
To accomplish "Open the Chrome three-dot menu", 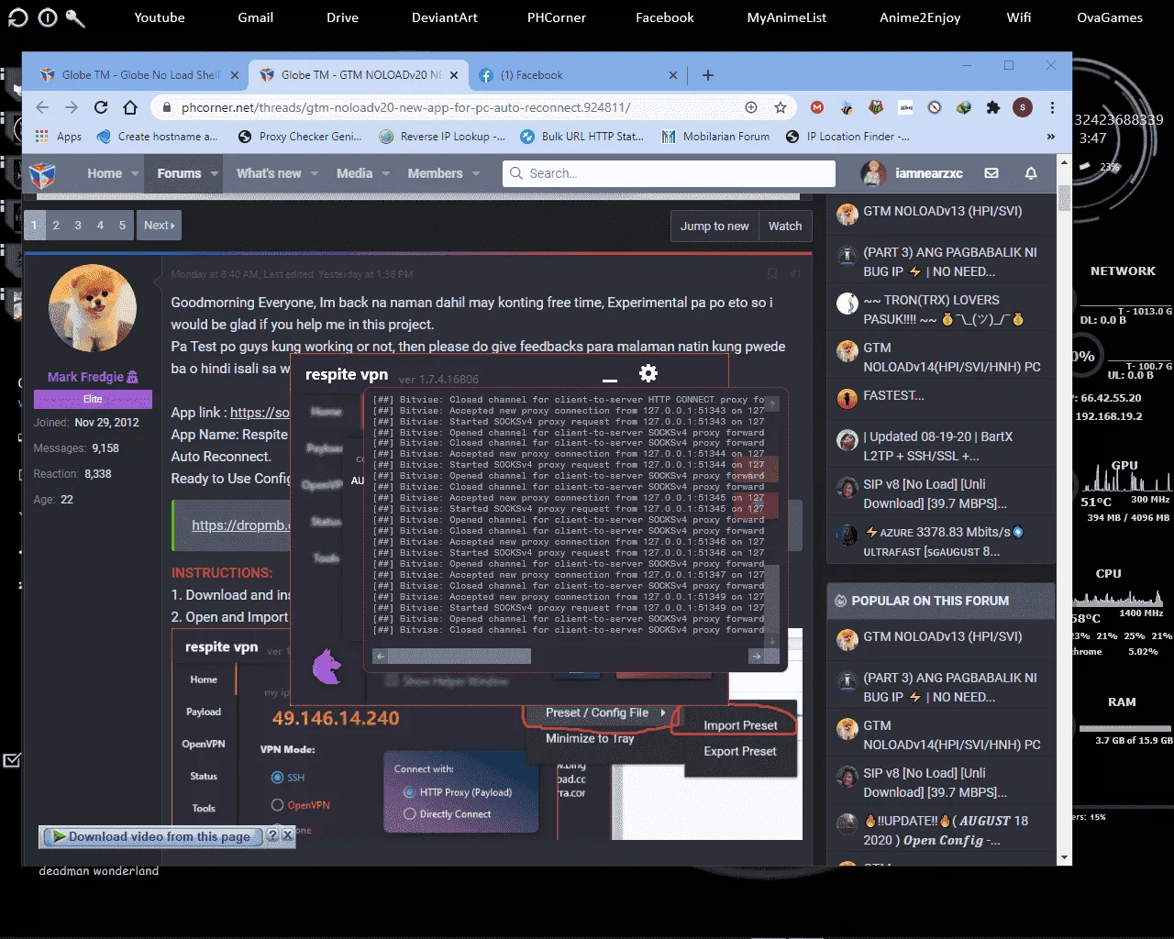I will click(1052, 107).
